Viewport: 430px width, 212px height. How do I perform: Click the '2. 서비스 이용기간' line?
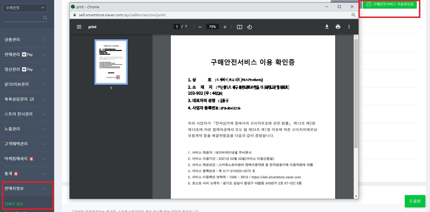pos(231,159)
